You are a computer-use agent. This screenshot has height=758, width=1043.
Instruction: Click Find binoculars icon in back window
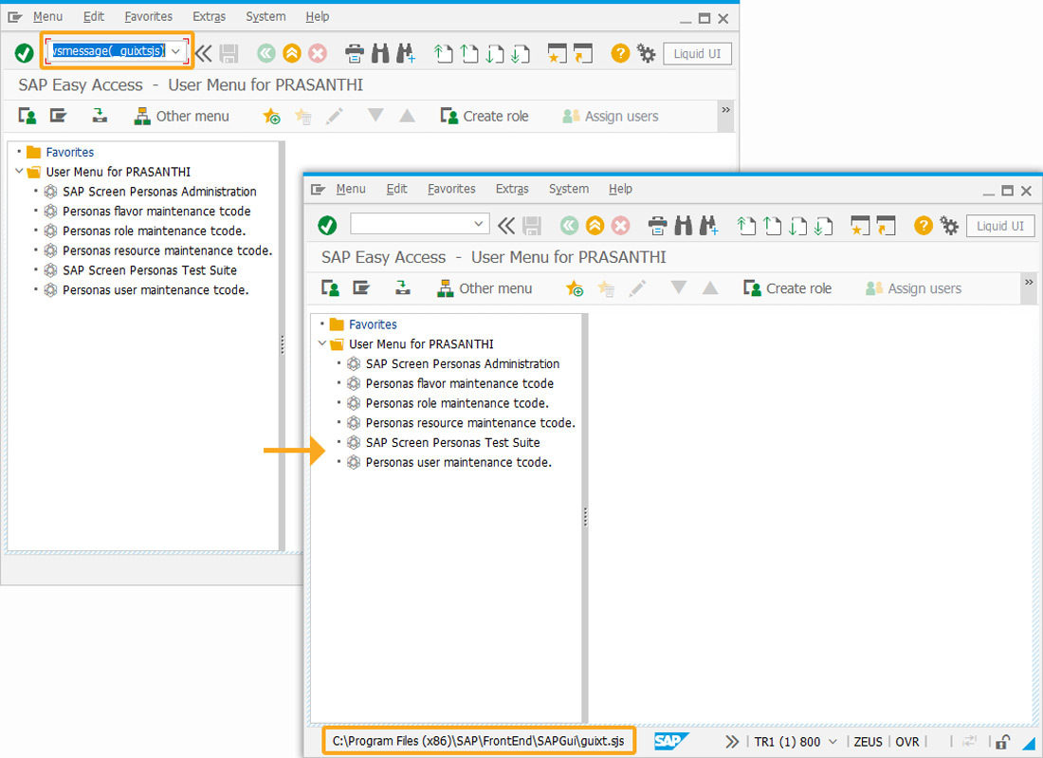[380, 53]
